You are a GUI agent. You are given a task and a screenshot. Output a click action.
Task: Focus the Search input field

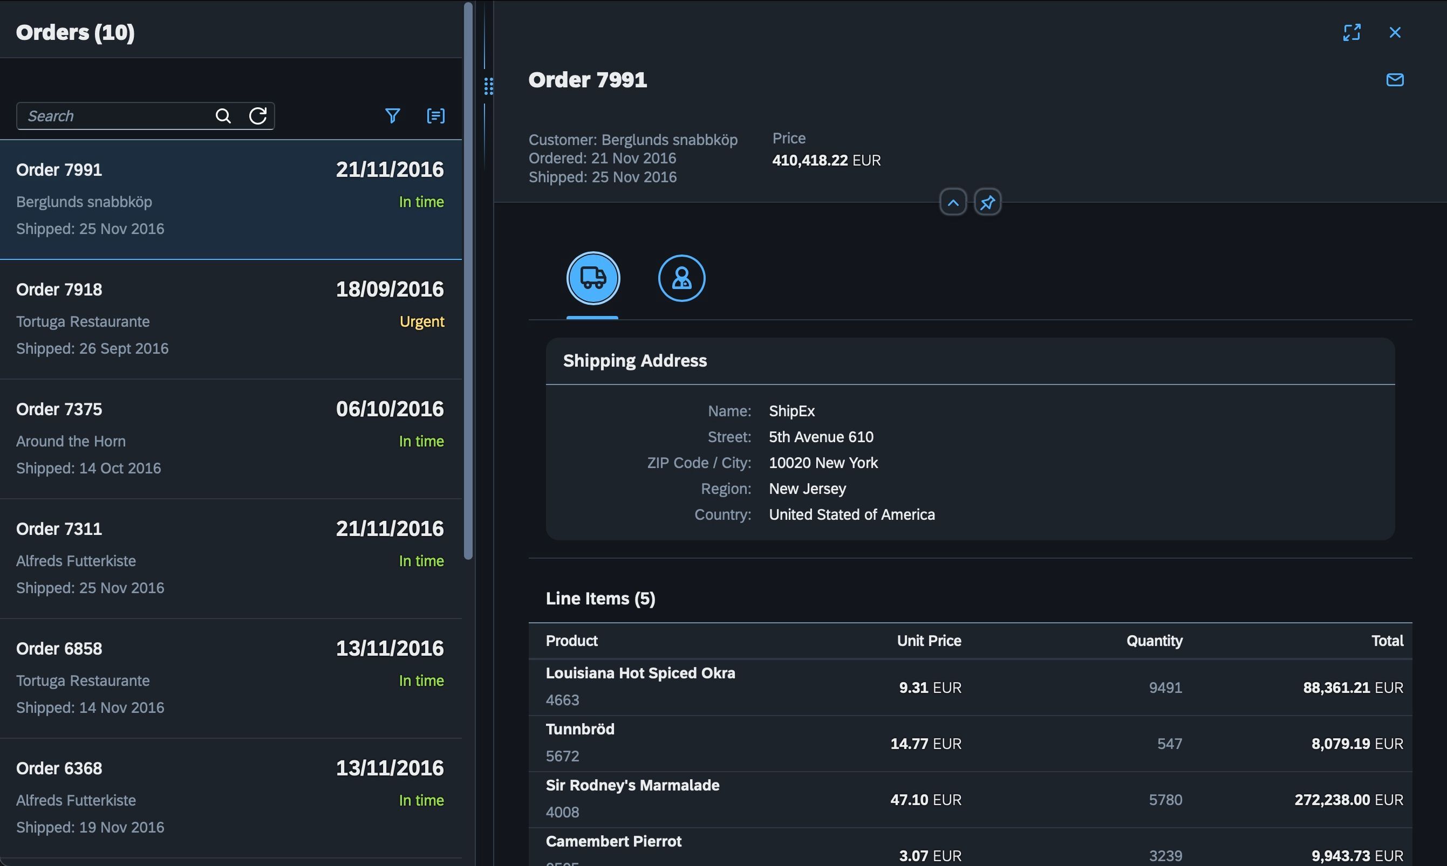117,116
